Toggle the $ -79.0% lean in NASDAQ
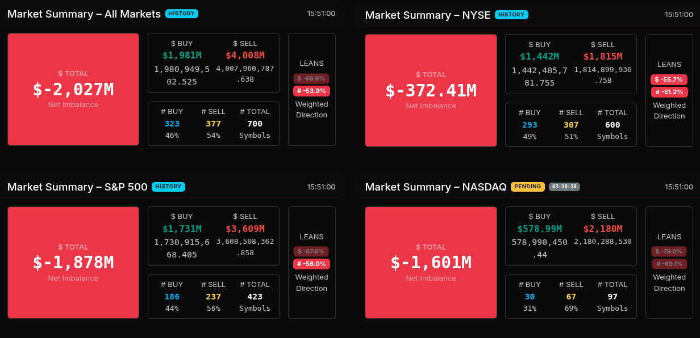700x338 pixels. 669,251
